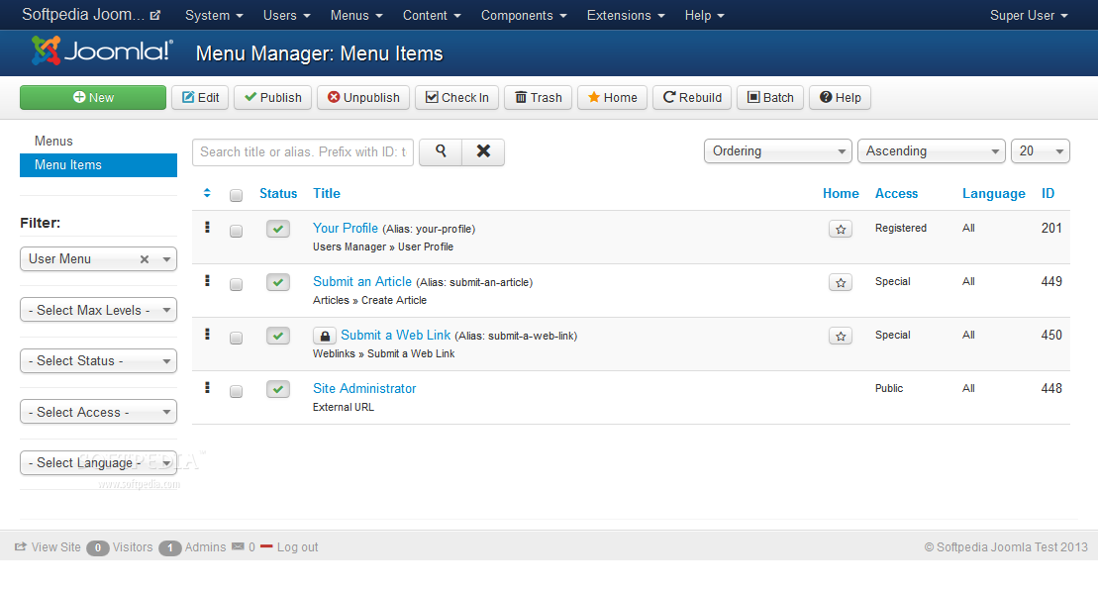Toggle the select-all checkbox in table header

pos(236,195)
